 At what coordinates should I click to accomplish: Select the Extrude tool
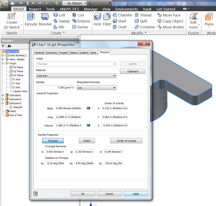(x=31, y=19)
